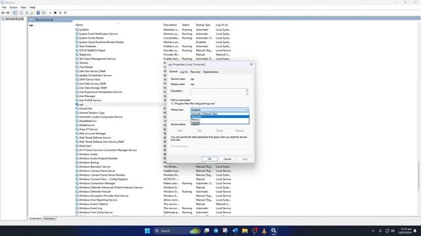Click the services list vertical scrollbar thumb
Image resolution: width=421 pixels, height=236 pixels.
[418, 176]
